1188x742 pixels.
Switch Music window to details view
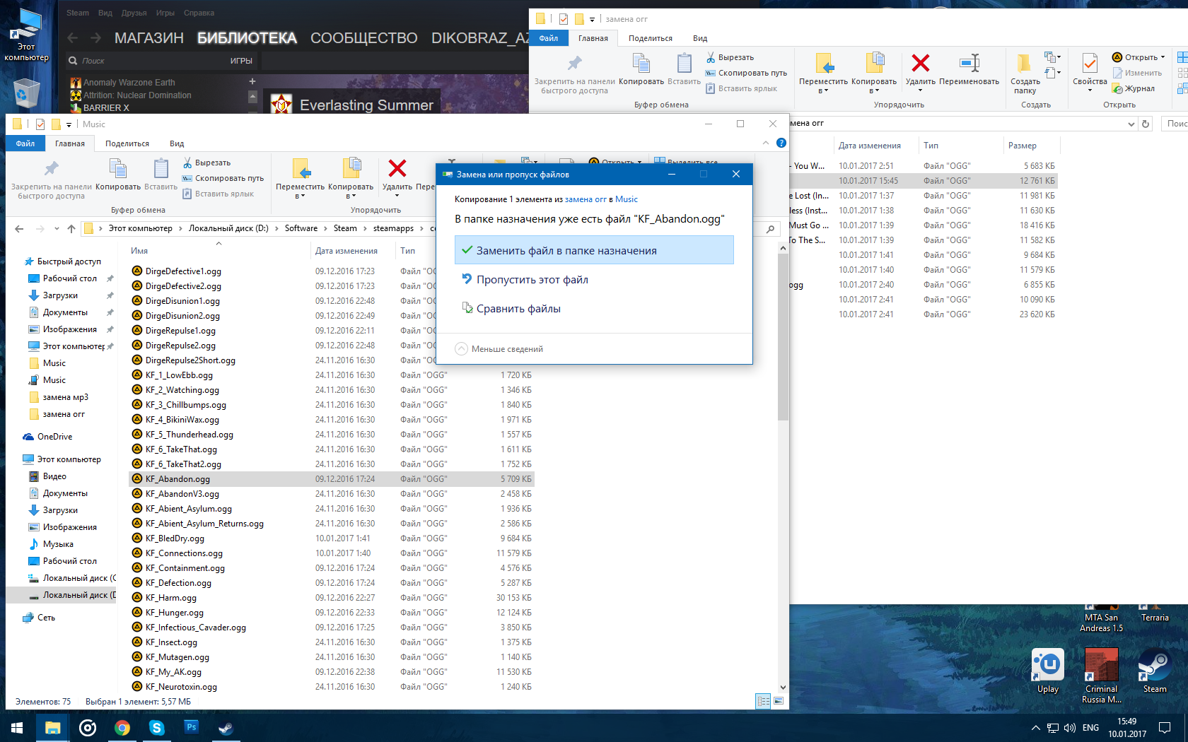[x=764, y=701]
